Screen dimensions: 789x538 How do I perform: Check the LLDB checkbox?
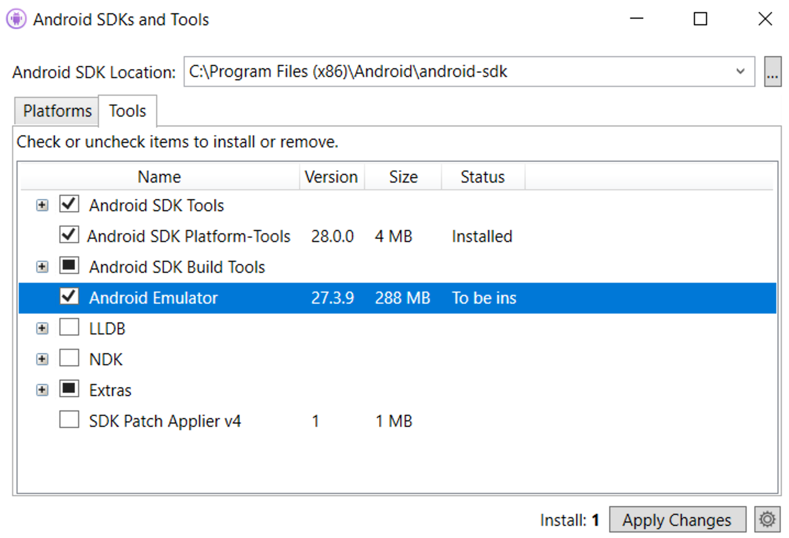[69, 327]
